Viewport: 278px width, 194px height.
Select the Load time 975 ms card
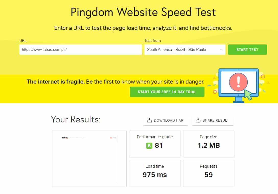(x=155, y=173)
